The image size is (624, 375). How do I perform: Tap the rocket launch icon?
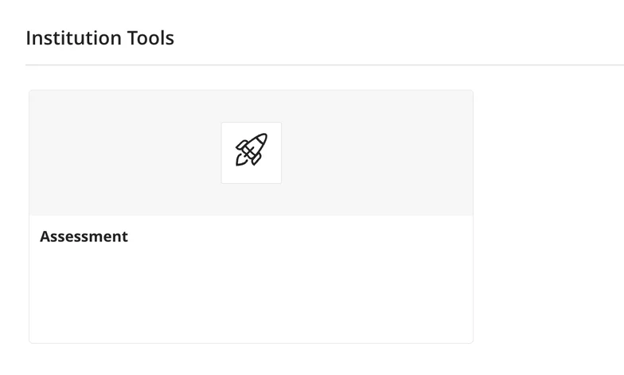251,150
